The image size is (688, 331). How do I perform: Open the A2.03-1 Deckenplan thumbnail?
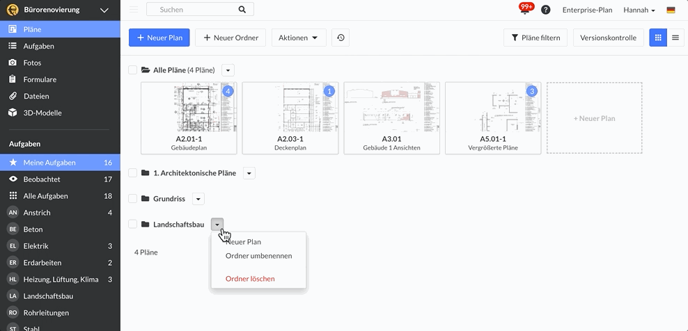point(290,118)
